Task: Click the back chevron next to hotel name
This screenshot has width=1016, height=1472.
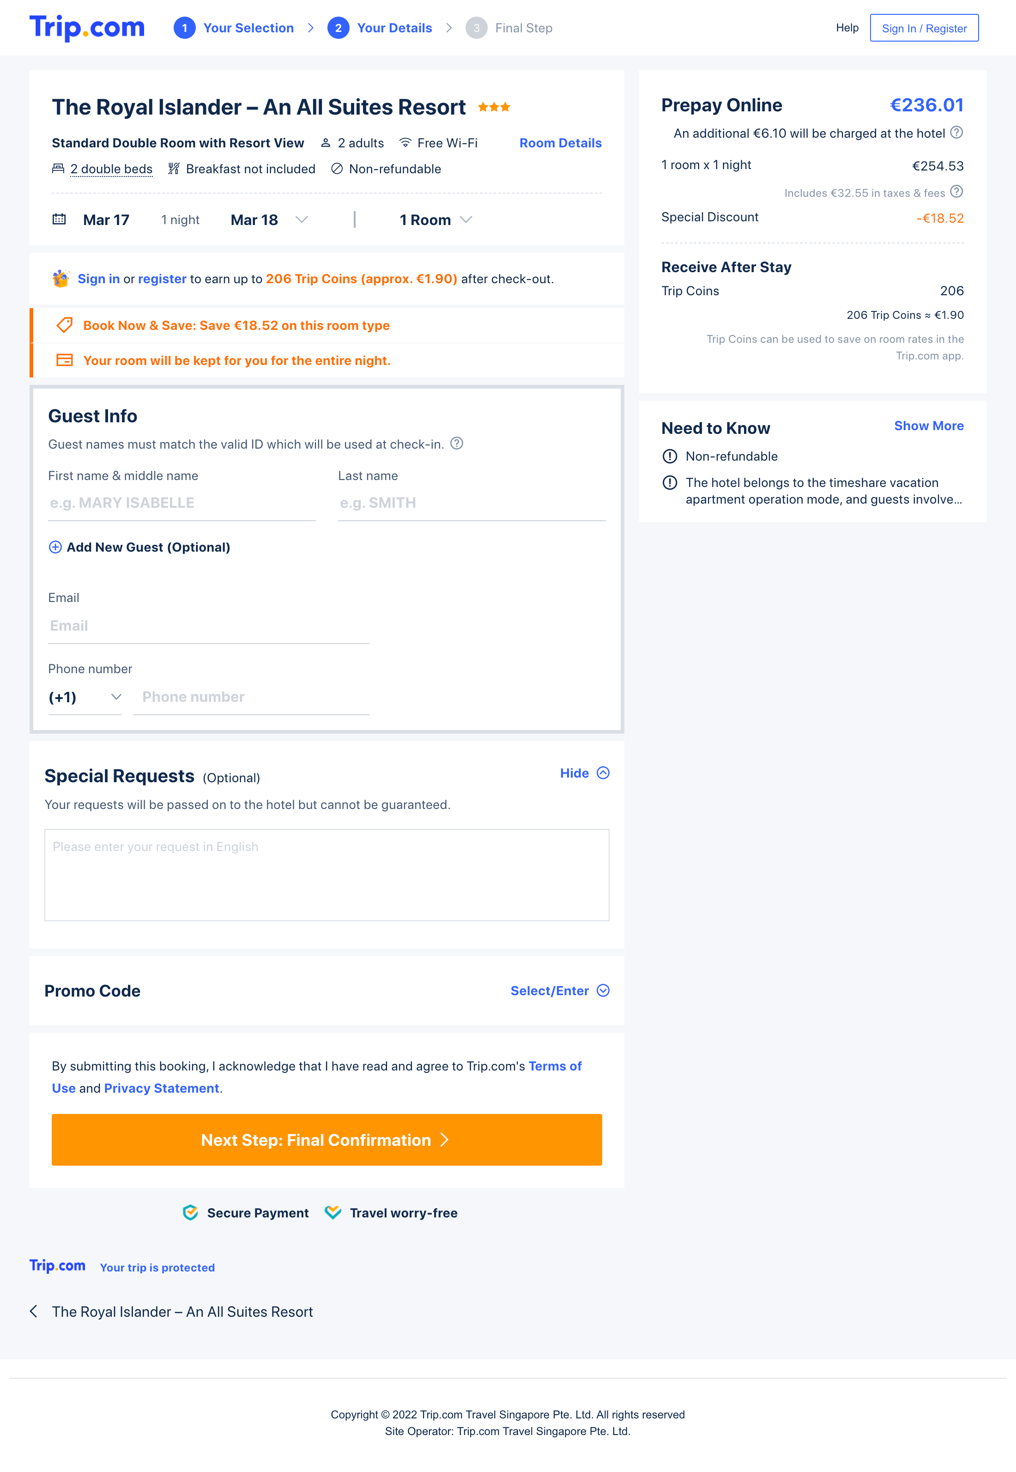Action: [35, 1312]
